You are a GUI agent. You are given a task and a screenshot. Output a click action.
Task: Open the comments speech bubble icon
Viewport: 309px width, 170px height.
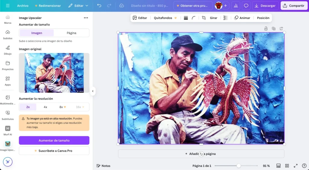click(246, 6)
